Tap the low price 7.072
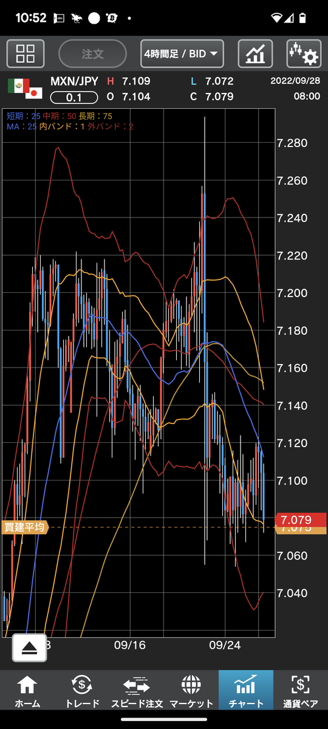The height and width of the screenshot is (729, 328). pyautogui.click(x=219, y=81)
